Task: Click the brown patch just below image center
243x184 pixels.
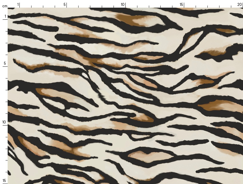Action: point(144,118)
